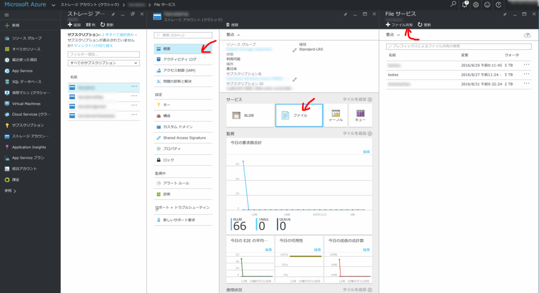
Task: Click the 検索 (Ctrl+/) search box
Action: [183, 35]
